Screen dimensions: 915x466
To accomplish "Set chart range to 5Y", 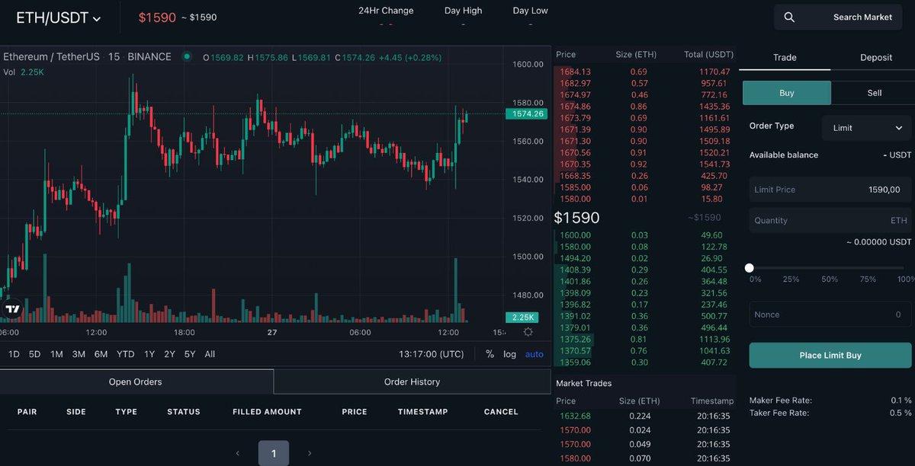I will tap(190, 354).
